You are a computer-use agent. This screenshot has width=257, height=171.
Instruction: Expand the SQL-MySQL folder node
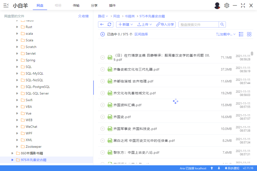tap(17, 73)
